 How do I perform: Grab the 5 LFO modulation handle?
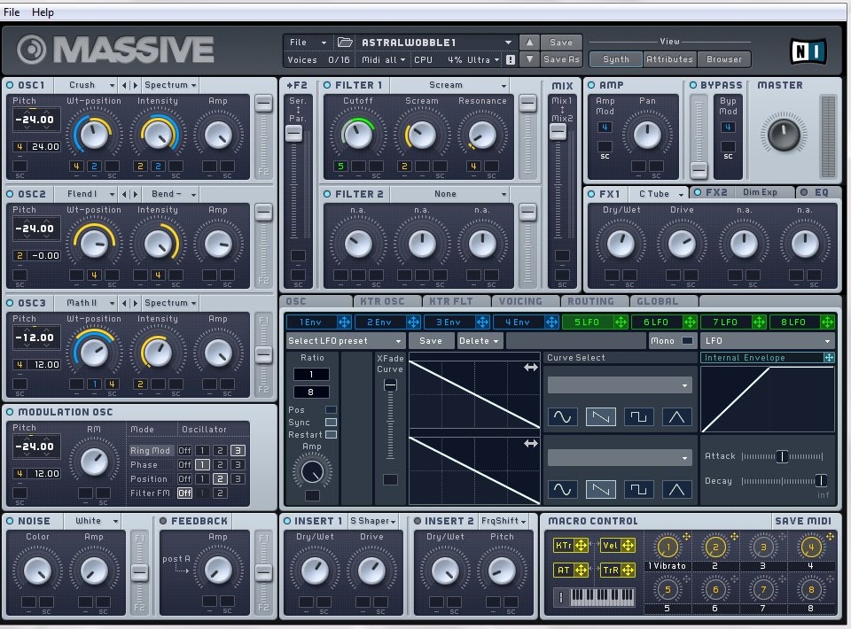pyautogui.click(x=621, y=322)
